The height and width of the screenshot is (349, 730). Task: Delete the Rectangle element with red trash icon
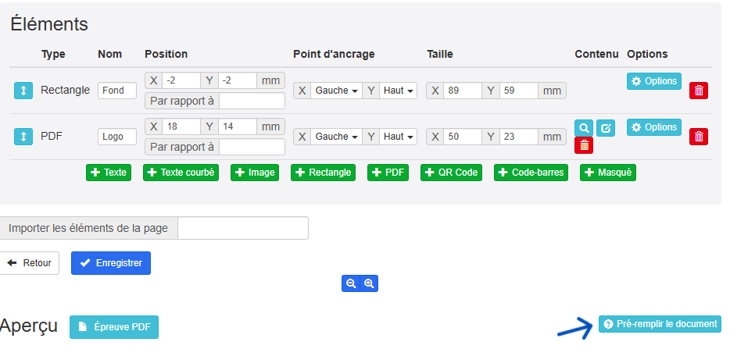[x=698, y=91]
